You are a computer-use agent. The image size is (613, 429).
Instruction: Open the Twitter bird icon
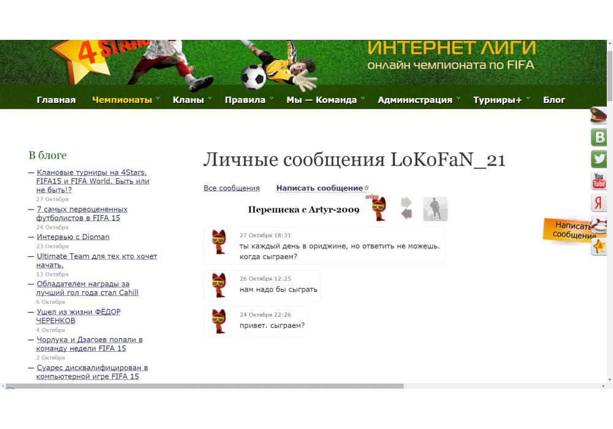point(598,159)
